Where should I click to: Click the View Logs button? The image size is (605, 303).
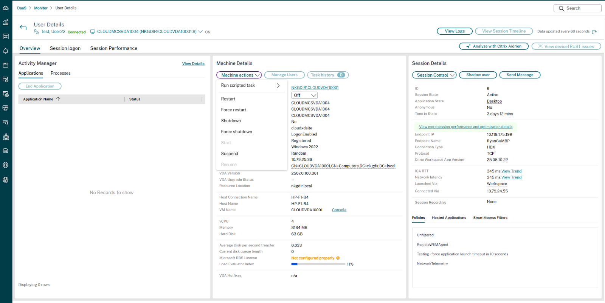[x=455, y=31]
